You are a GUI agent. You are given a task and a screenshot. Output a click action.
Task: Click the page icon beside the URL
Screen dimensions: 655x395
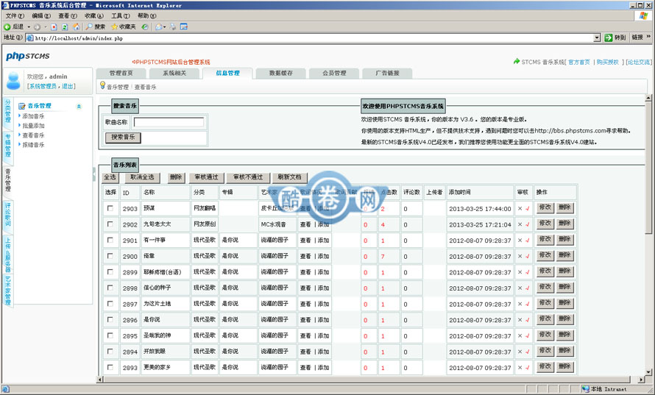[x=29, y=38]
